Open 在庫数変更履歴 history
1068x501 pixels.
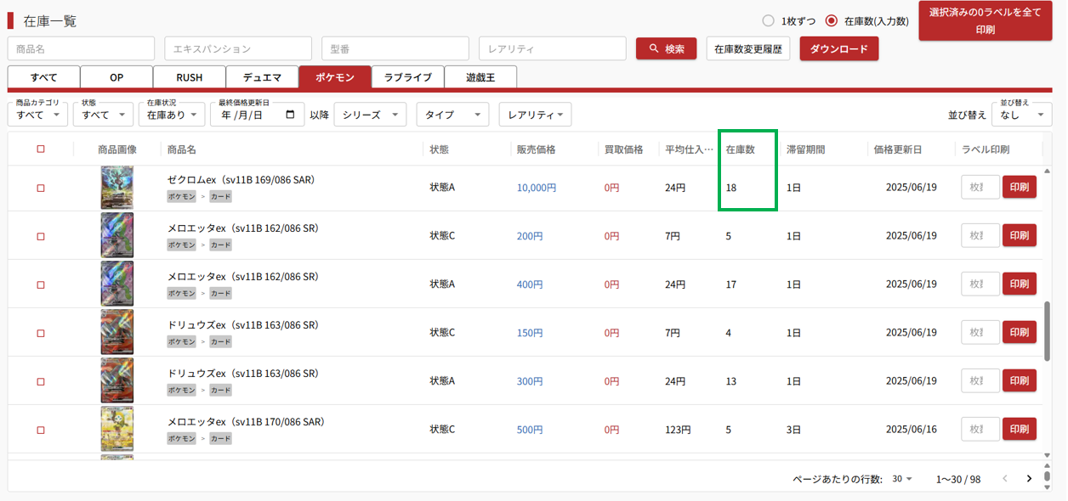[748, 49]
